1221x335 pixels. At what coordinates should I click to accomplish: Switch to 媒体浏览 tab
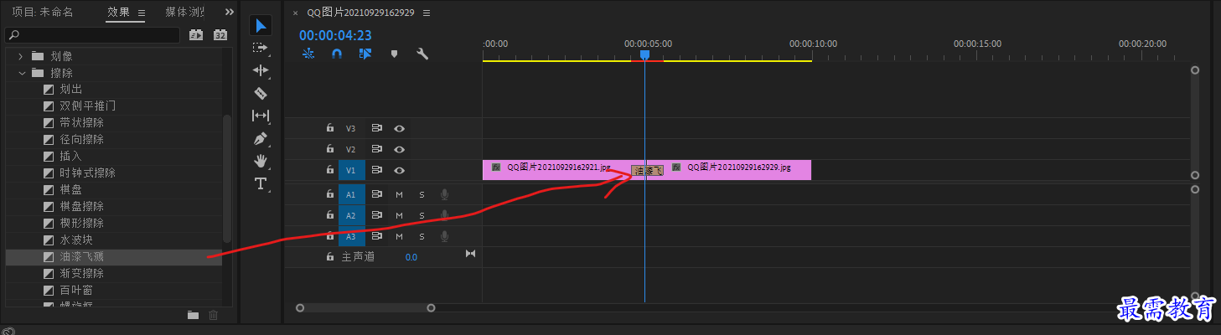tap(184, 13)
